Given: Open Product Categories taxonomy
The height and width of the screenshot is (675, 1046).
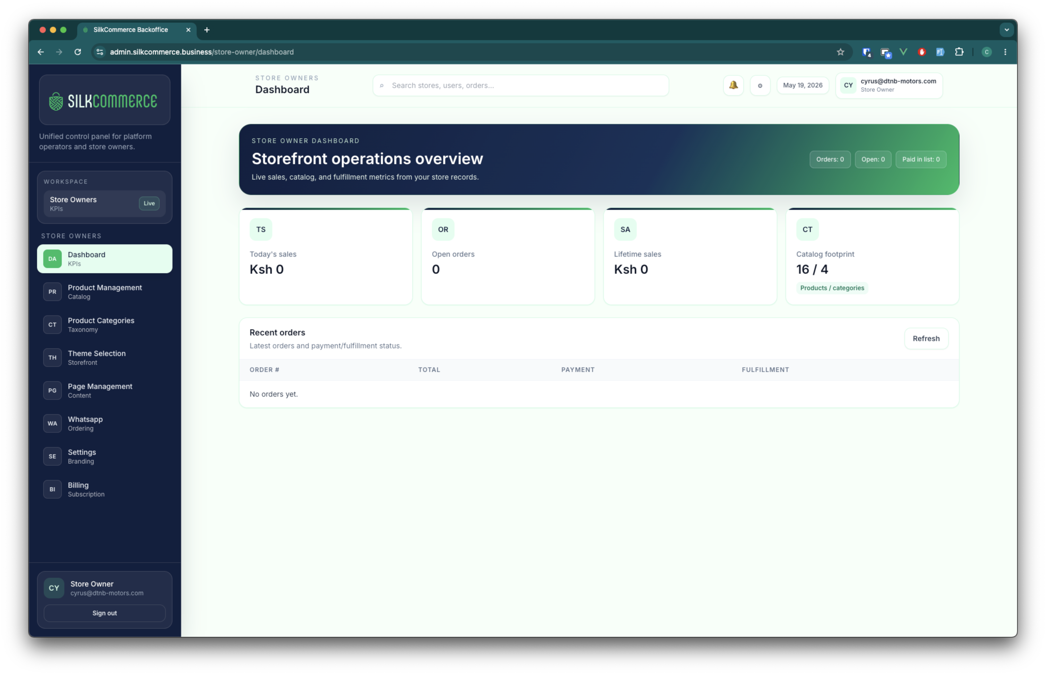Looking at the screenshot, I should pyautogui.click(x=104, y=324).
